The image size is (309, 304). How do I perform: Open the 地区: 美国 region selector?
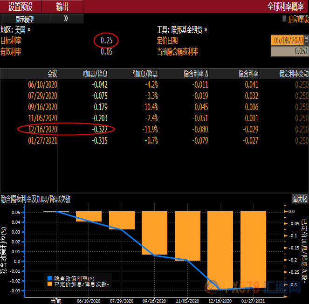(x=16, y=29)
